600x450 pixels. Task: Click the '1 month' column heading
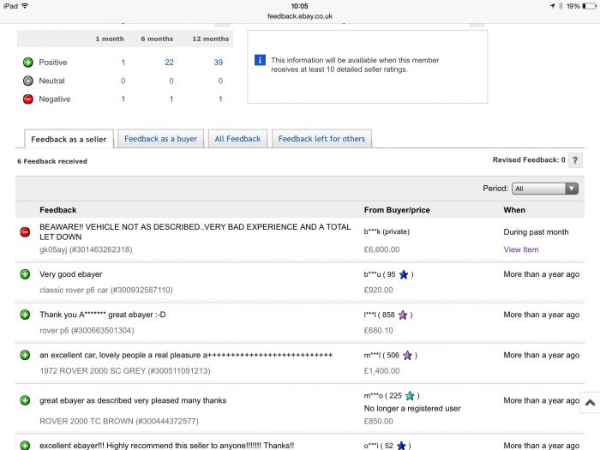[x=110, y=39]
